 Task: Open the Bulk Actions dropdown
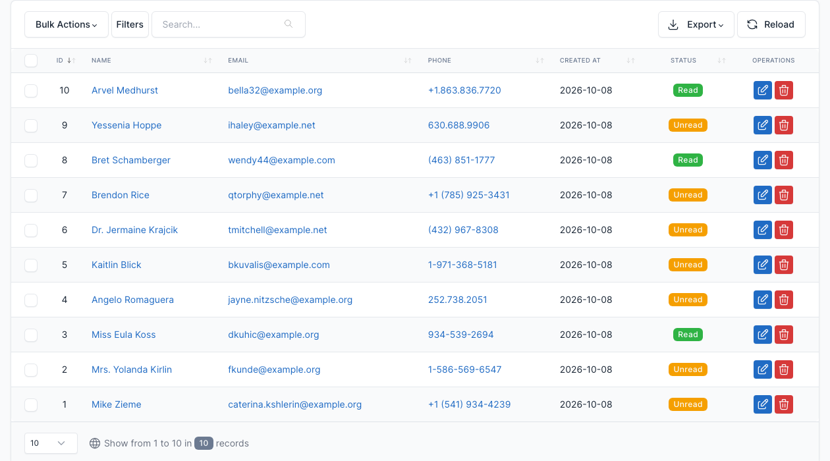click(67, 24)
